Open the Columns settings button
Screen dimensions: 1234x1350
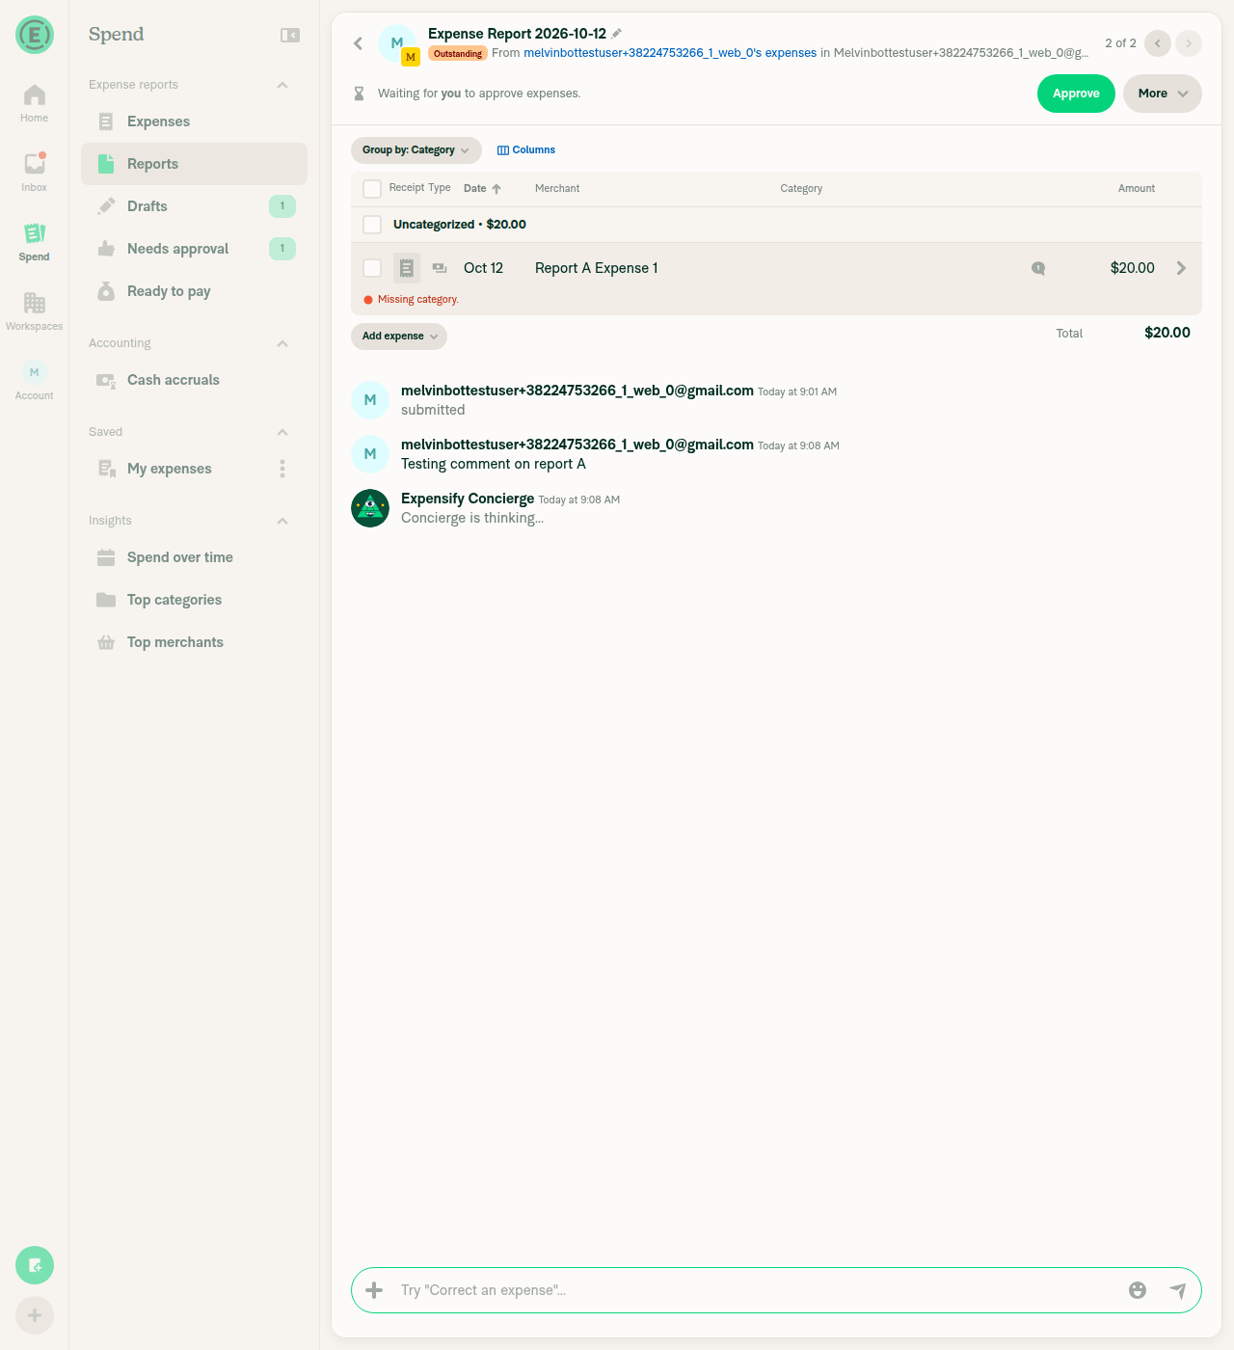(526, 150)
